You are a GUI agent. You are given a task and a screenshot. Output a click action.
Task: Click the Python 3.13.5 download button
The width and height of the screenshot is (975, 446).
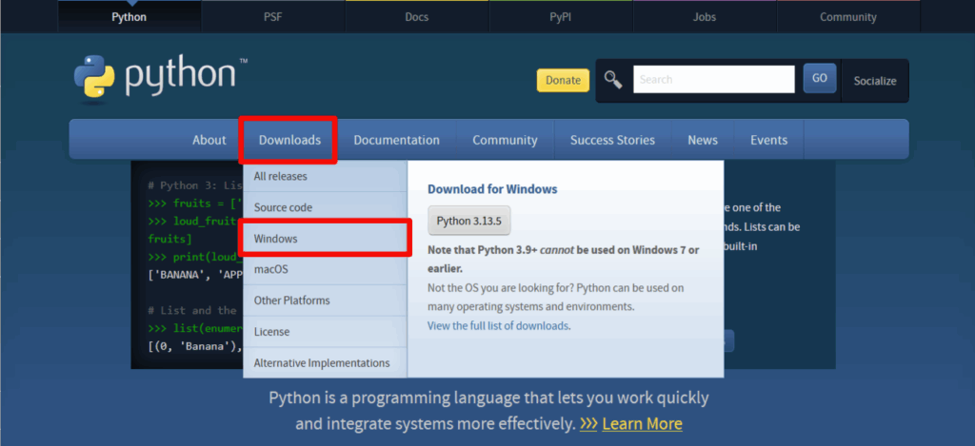(x=468, y=221)
